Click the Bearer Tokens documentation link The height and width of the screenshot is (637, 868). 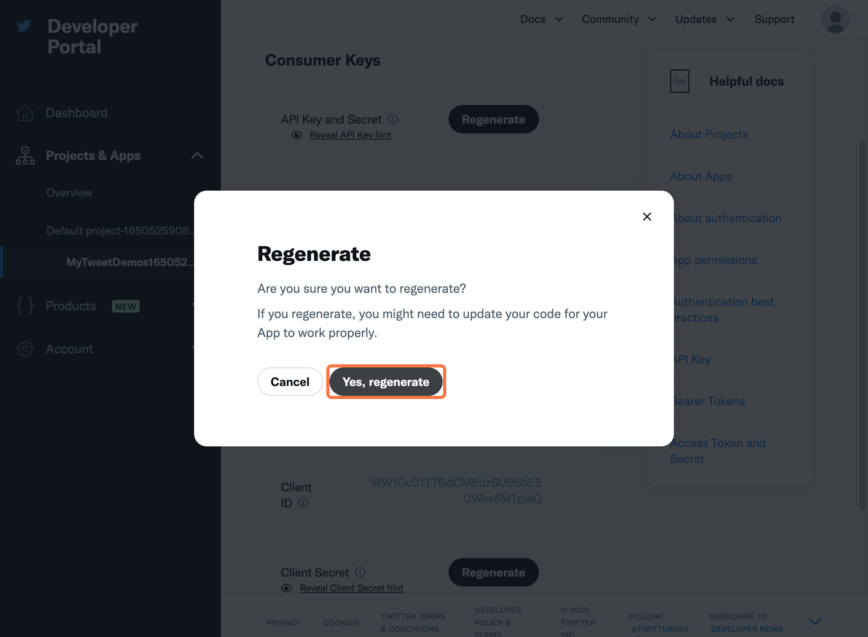[708, 401]
